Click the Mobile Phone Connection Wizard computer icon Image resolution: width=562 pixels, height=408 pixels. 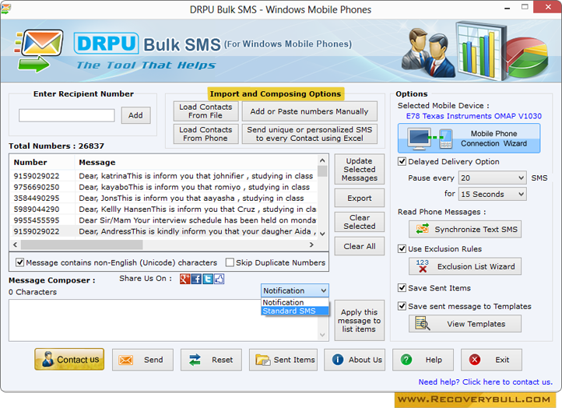pos(419,139)
